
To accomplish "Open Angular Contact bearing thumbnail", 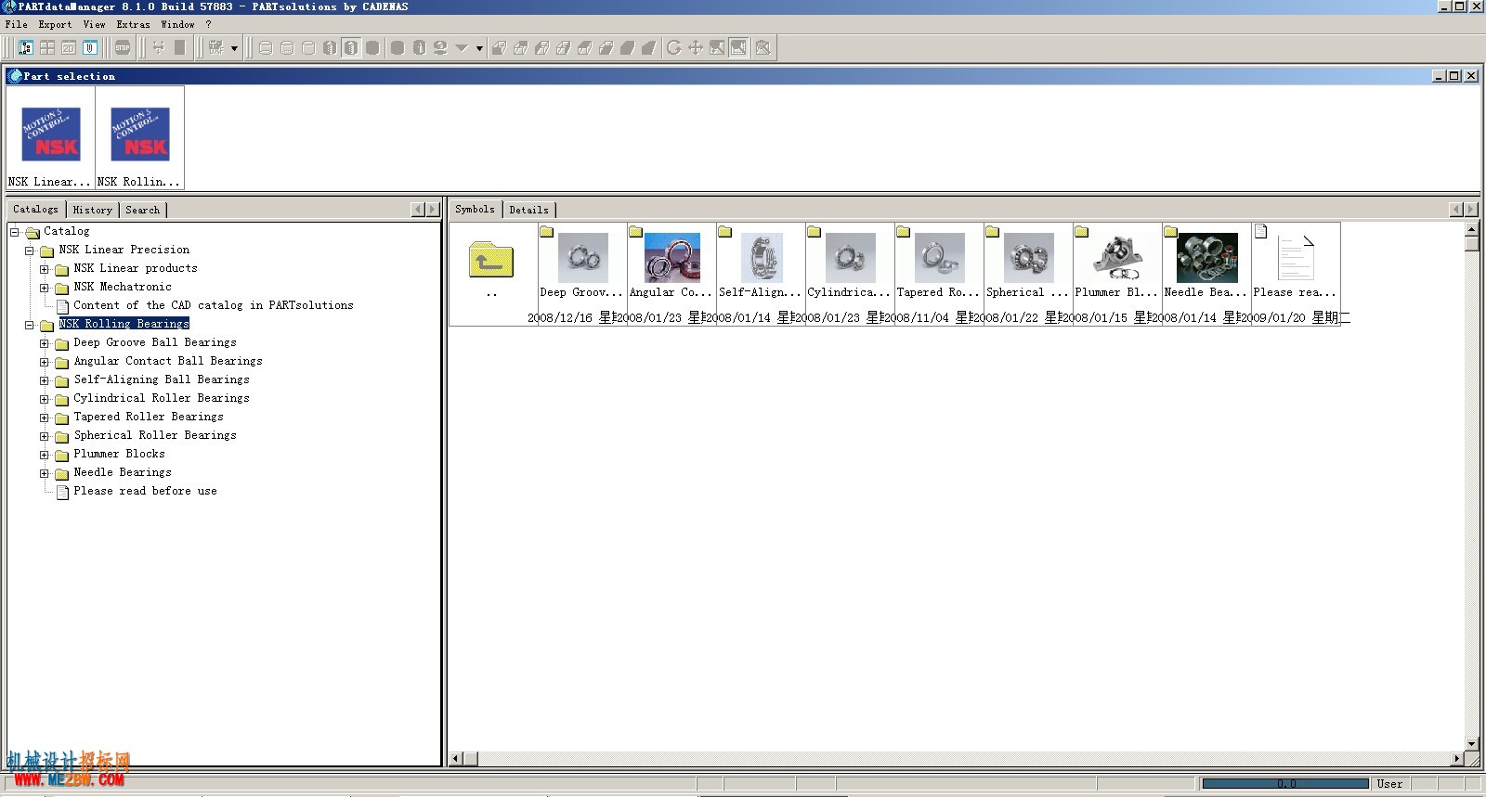I will click(671, 258).
